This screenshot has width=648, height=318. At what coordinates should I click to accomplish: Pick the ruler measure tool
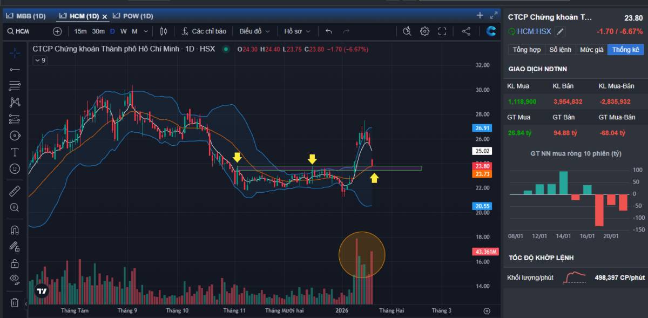pos(15,191)
